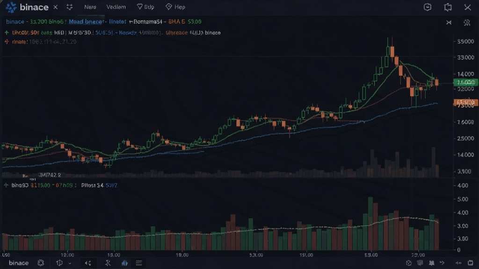Click the orange price label on the axis
Image resolution: width=479 pixels, height=269 pixels.
465,102
